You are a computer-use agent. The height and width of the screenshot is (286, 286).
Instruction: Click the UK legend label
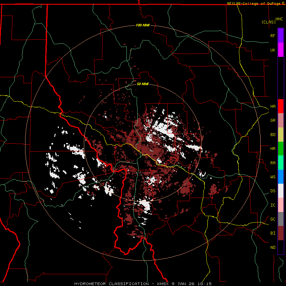click(x=273, y=50)
